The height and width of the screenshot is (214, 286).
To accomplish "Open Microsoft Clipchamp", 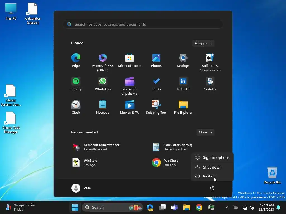I will click(x=130, y=86).
